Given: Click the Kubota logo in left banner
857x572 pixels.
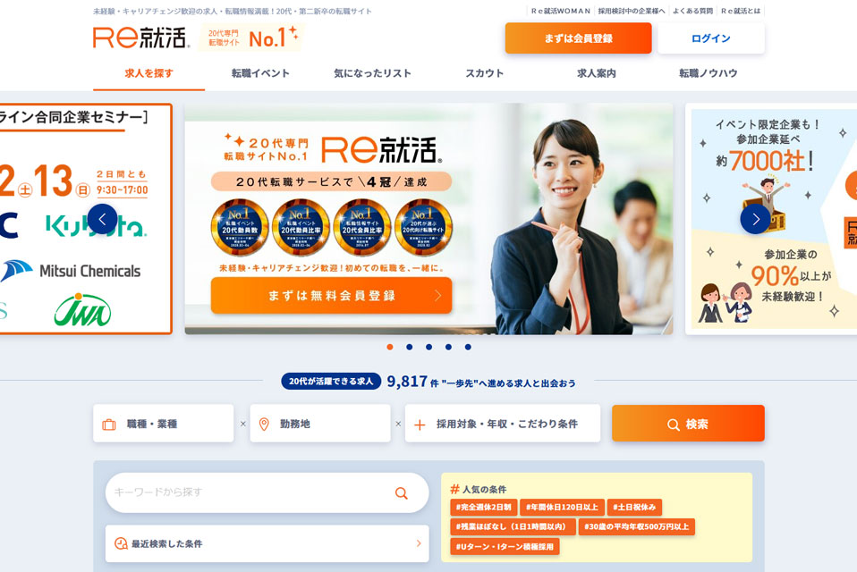Looking at the screenshot, I should tap(97, 225).
